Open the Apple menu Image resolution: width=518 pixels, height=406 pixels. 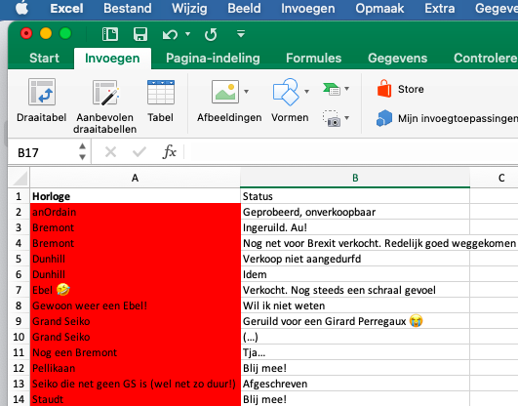21,8
